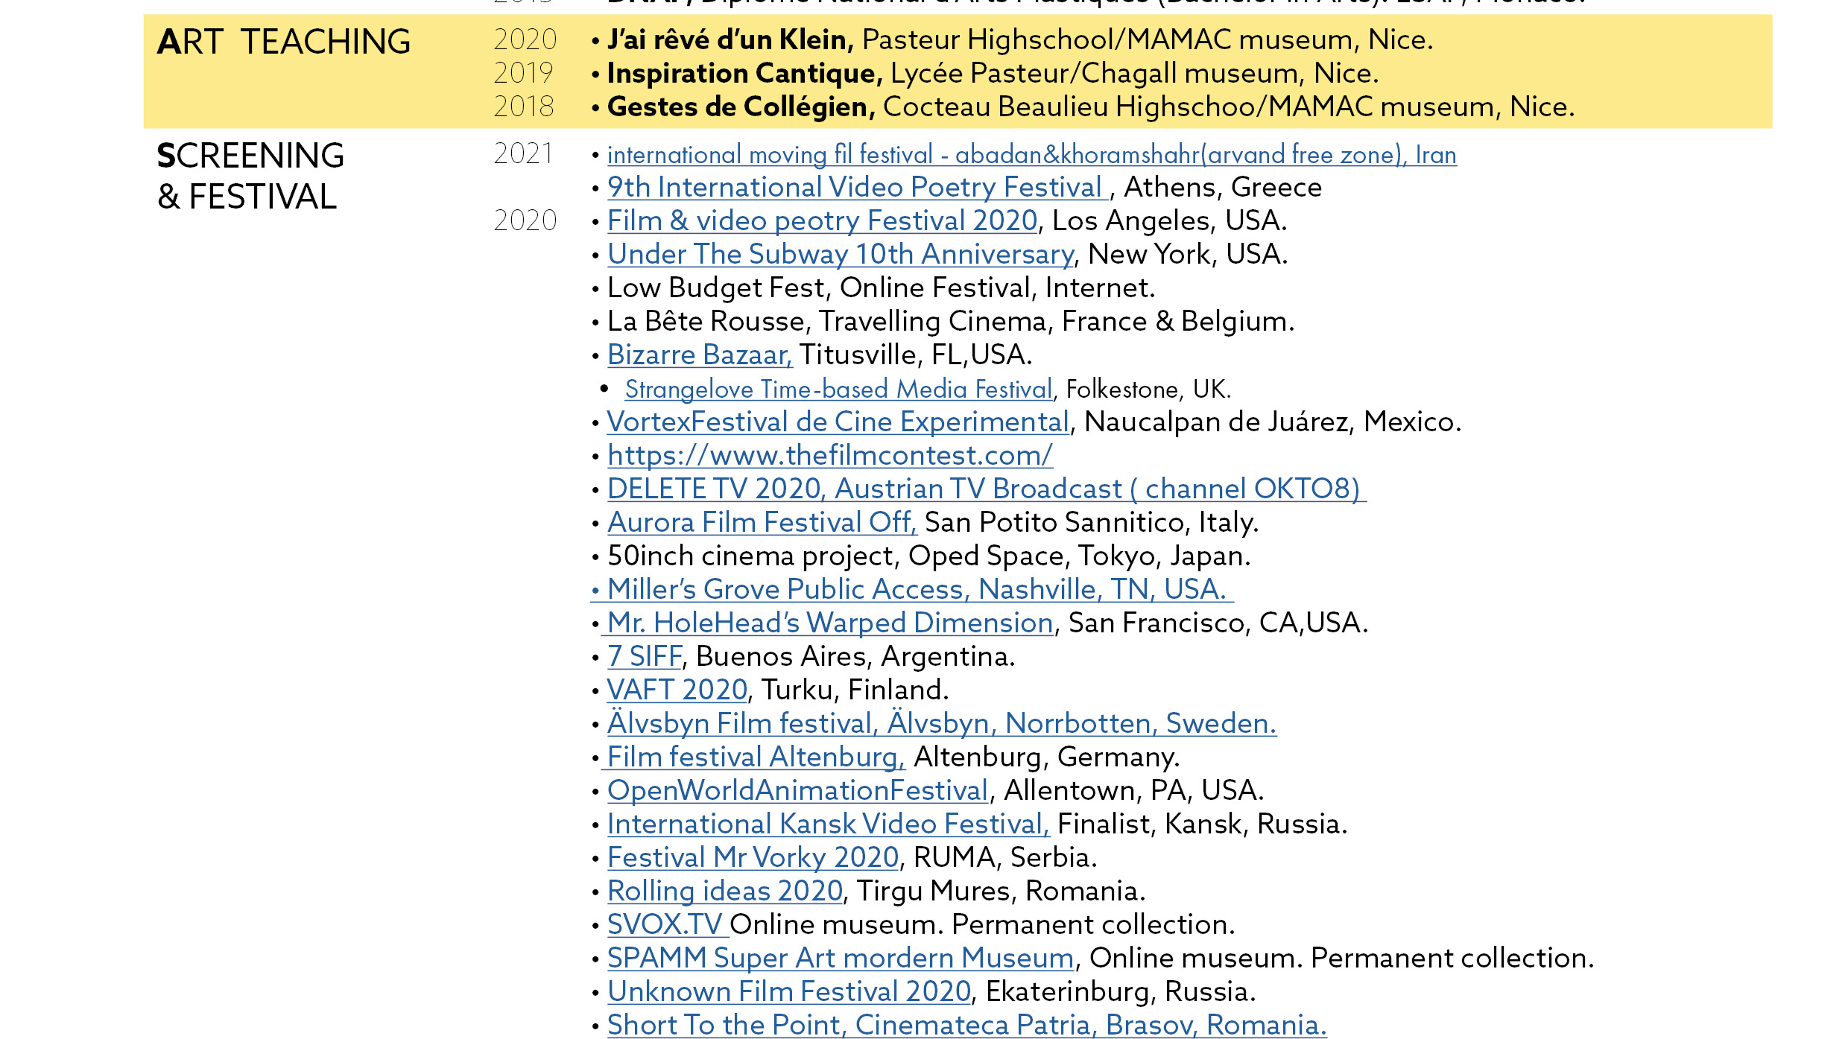Click Film & video poetry Festival 2020 link
1848x1039 pixels.
point(822,221)
